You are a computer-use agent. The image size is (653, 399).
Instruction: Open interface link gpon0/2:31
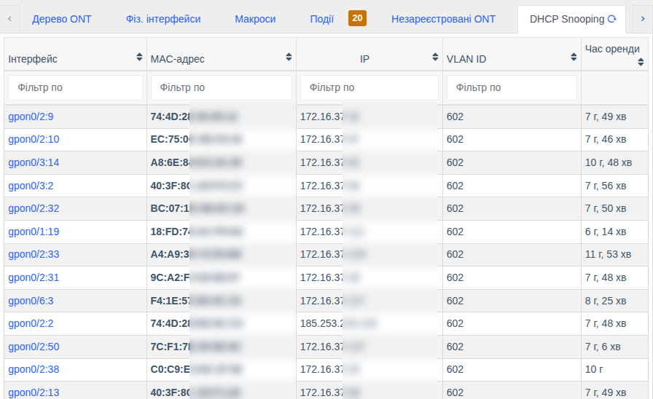(x=34, y=277)
